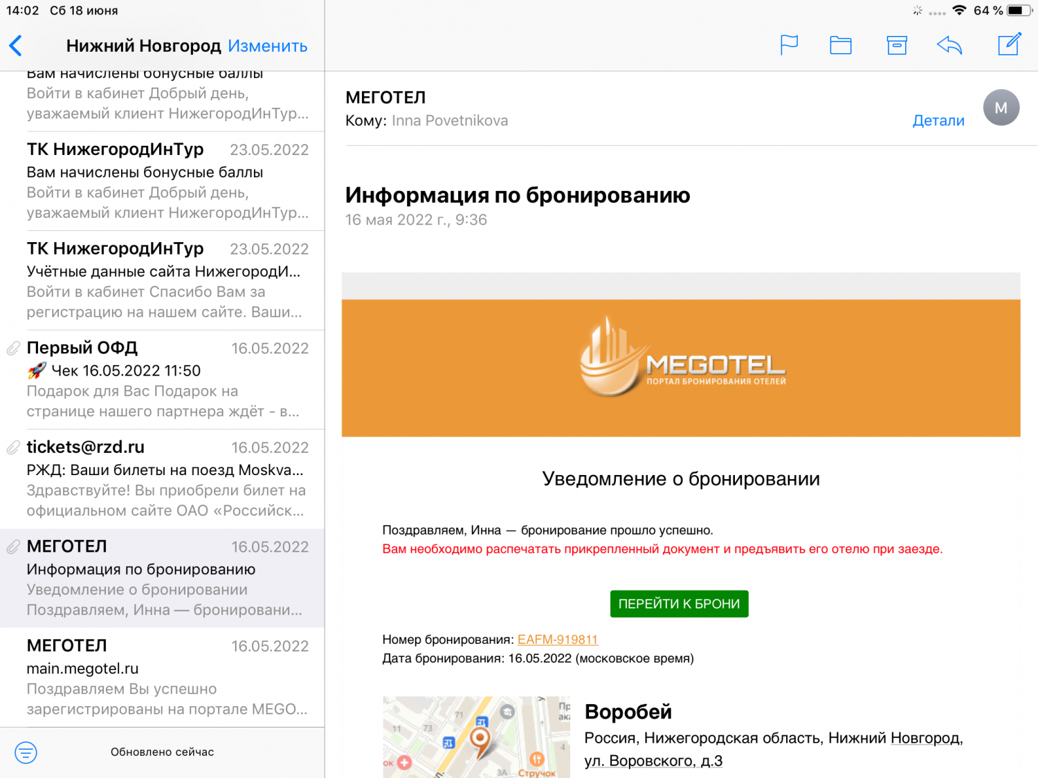The height and width of the screenshot is (778, 1038).
Task: Tap recipient Inna Povetnikova
Action: coord(450,120)
